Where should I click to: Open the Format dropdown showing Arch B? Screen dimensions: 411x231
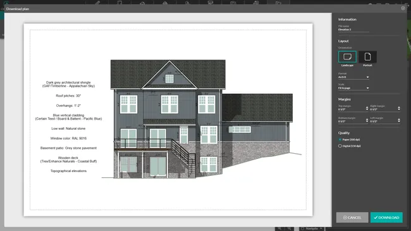click(x=353, y=77)
